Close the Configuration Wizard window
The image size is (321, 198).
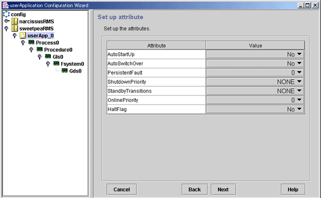point(315,5)
